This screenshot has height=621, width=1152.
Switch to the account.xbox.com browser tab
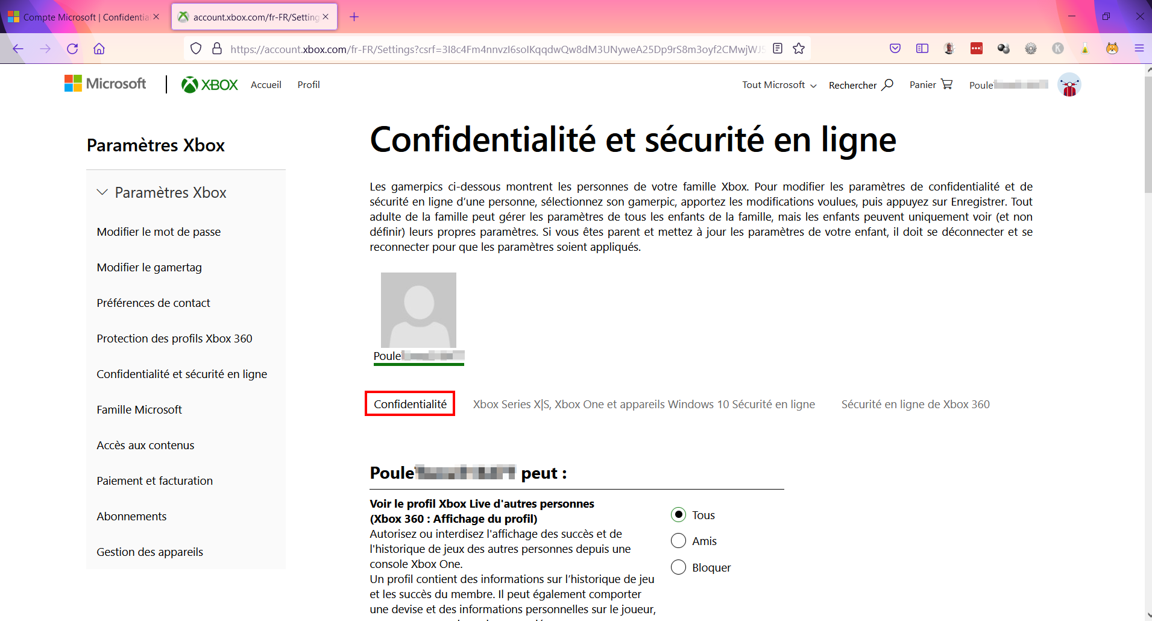click(x=254, y=17)
